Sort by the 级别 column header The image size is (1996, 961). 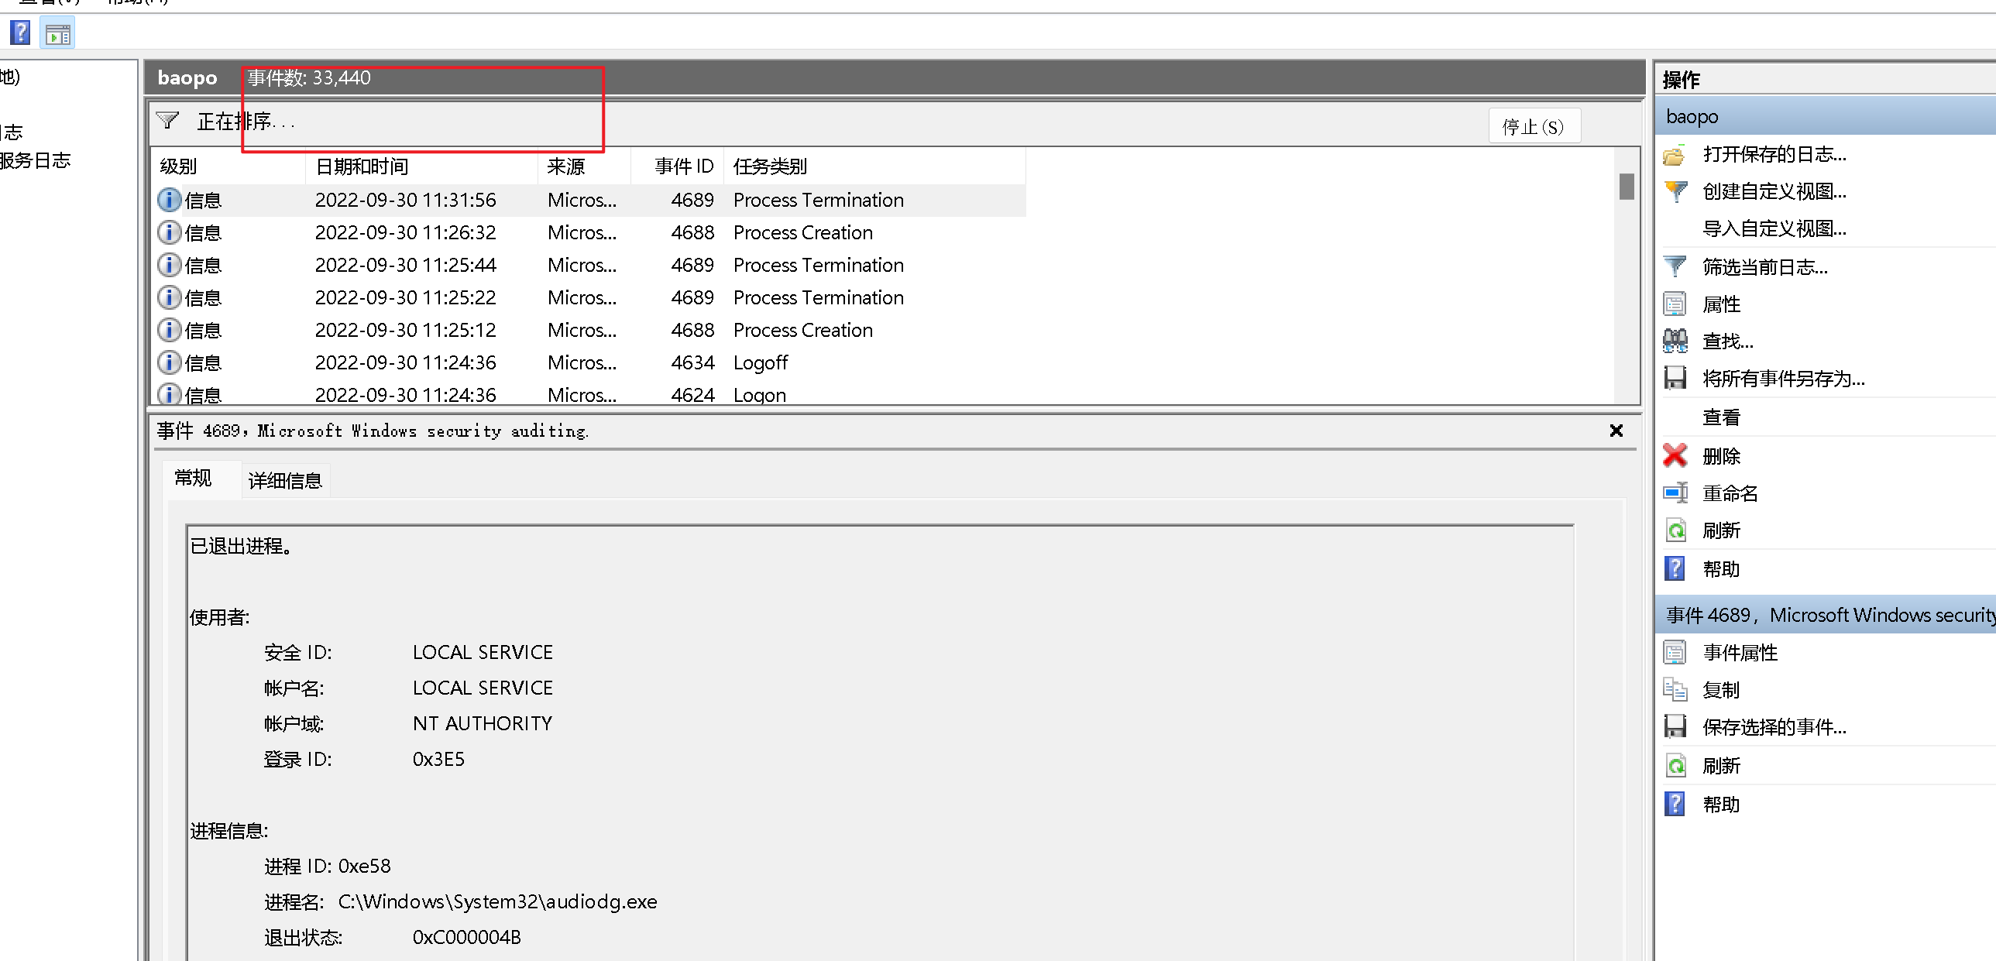(x=228, y=166)
